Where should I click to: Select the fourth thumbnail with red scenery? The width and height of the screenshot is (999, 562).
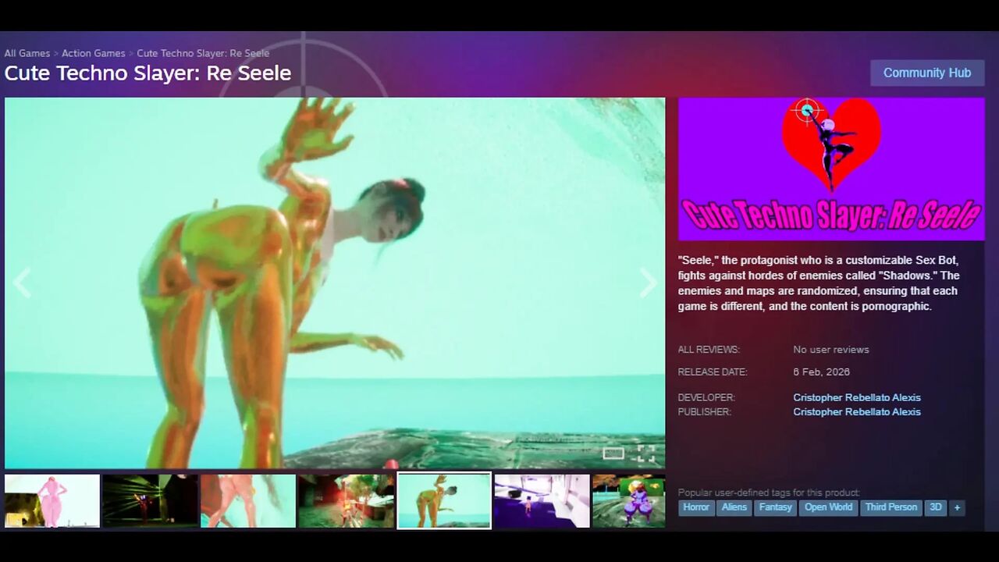point(346,501)
